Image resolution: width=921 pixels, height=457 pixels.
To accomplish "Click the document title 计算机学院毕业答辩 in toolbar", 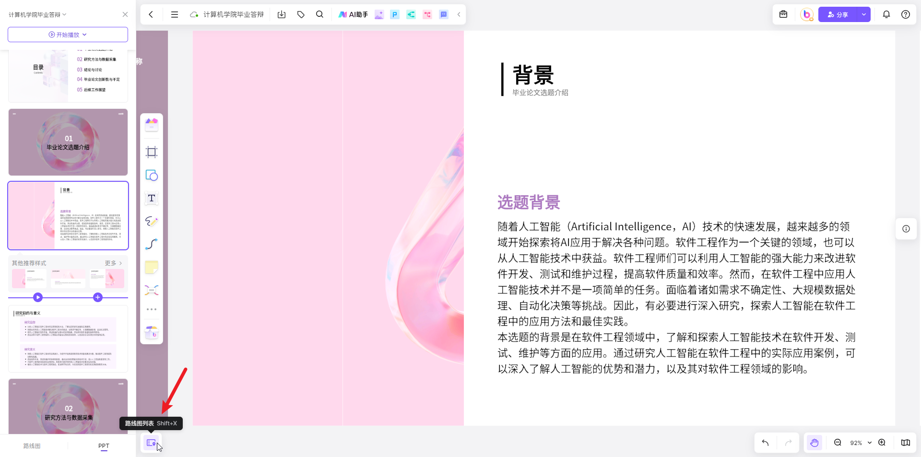I will tap(234, 14).
